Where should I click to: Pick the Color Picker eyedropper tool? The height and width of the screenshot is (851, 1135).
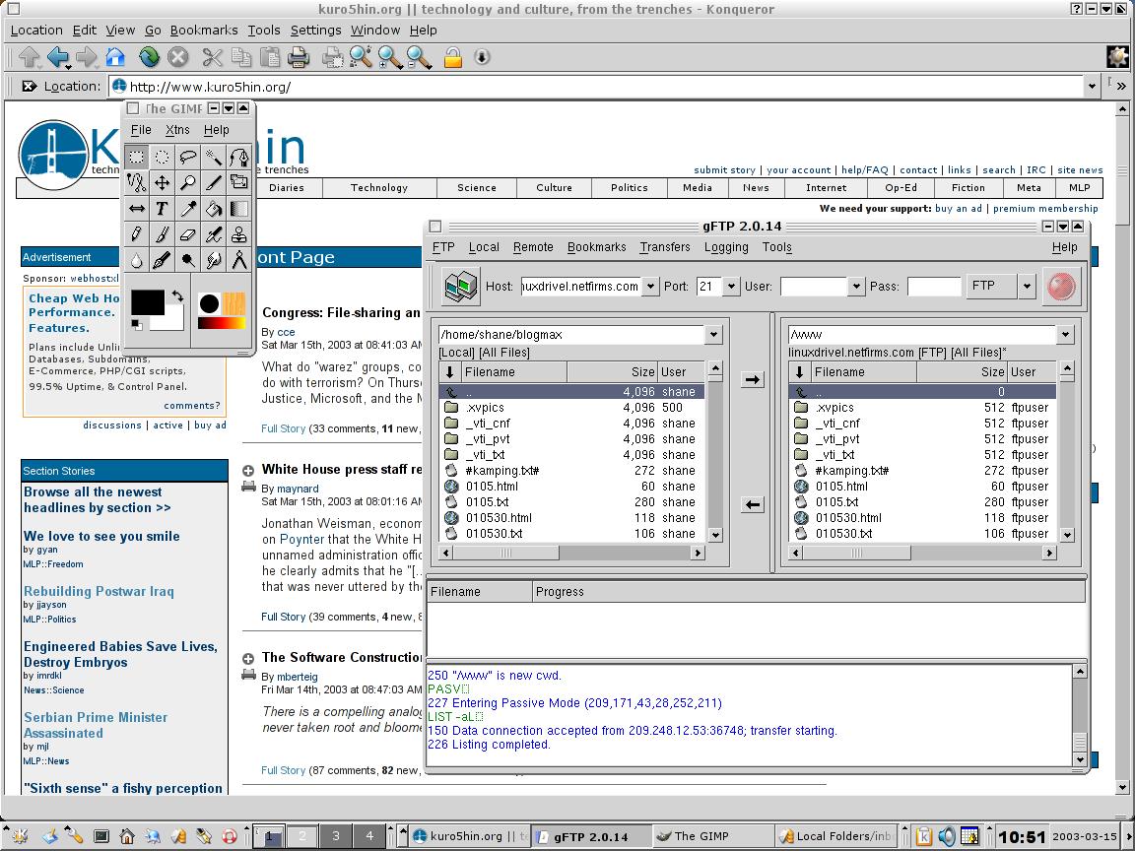187,209
